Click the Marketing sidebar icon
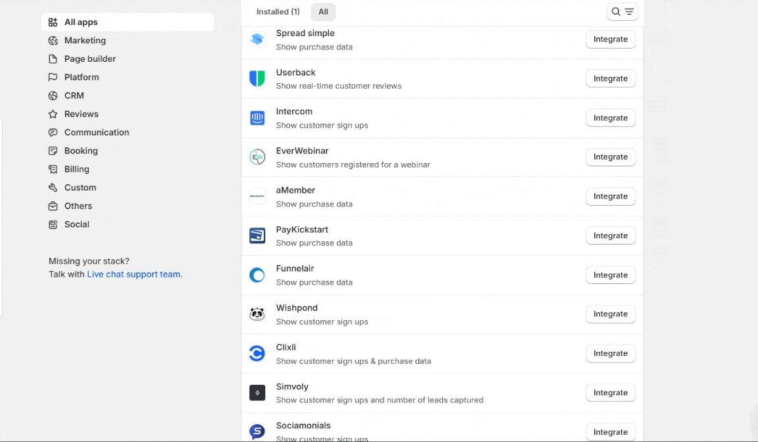The height and width of the screenshot is (442, 758). 53,41
